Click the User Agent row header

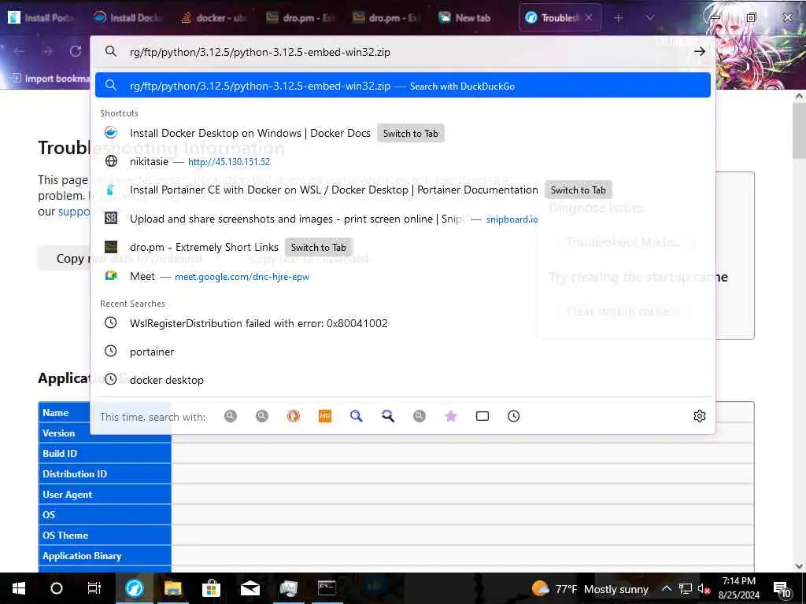[x=105, y=495]
